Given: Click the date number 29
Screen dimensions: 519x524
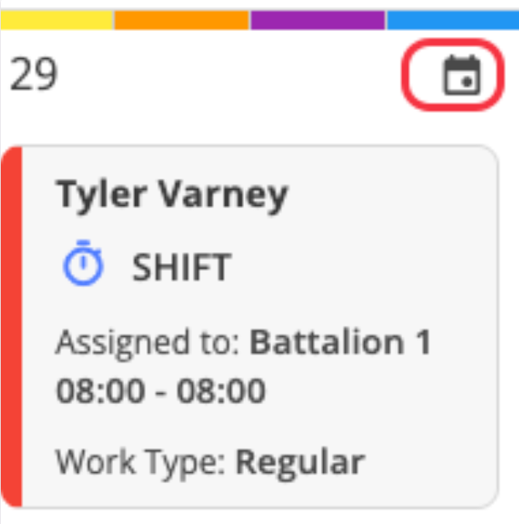Looking at the screenshot, I should pyautogui.click(x=33, y=74).
